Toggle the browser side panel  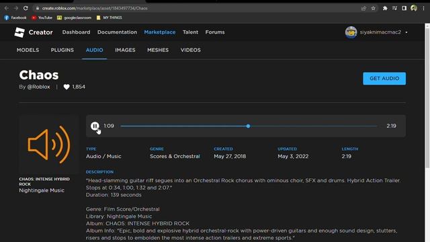(404, 8)
